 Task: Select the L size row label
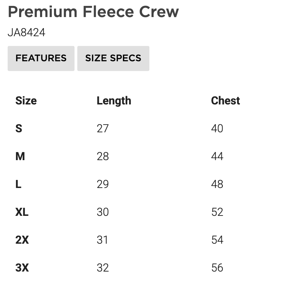point(18,184)
